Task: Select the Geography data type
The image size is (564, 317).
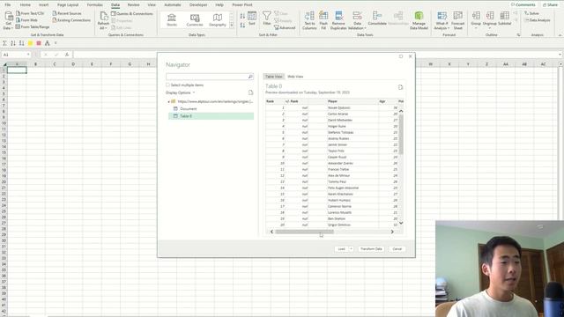Action: pos(218,20)
